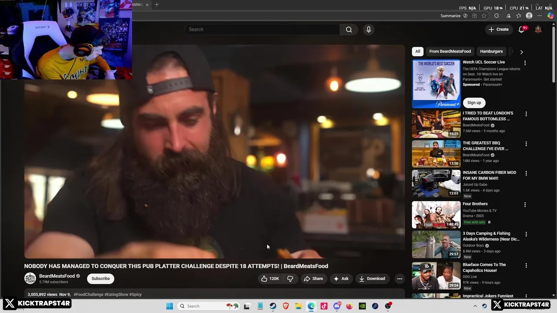Open BeardMeatsFood channel avatar
557x313 pixels.
point(30,279)
